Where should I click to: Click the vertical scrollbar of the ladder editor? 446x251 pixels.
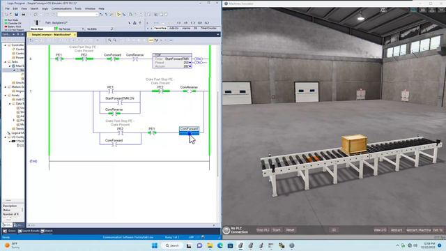(x=218, y=134)
